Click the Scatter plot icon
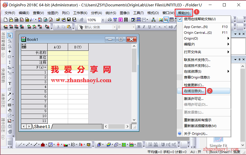Image resolution: width=246 pixels, height=155 pixels. pos(28,145)
